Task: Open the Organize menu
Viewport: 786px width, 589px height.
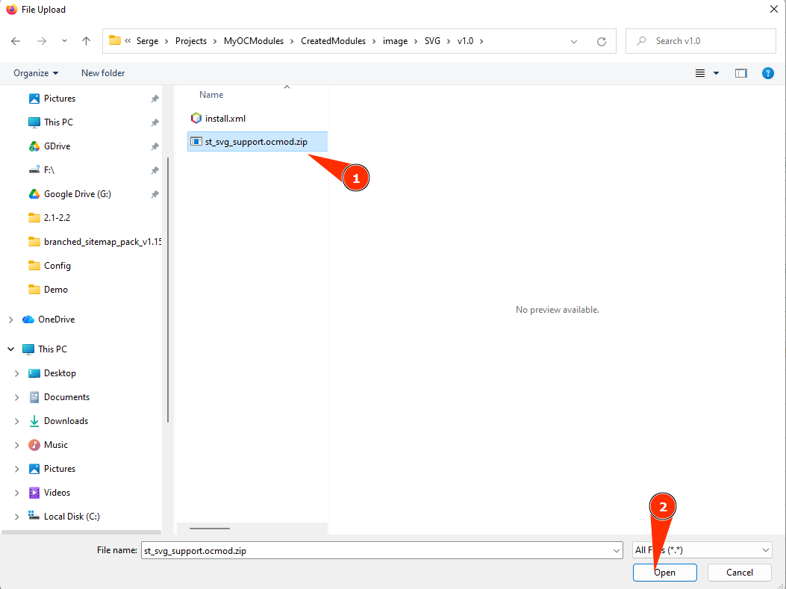Action: click(x=36, y=73)
